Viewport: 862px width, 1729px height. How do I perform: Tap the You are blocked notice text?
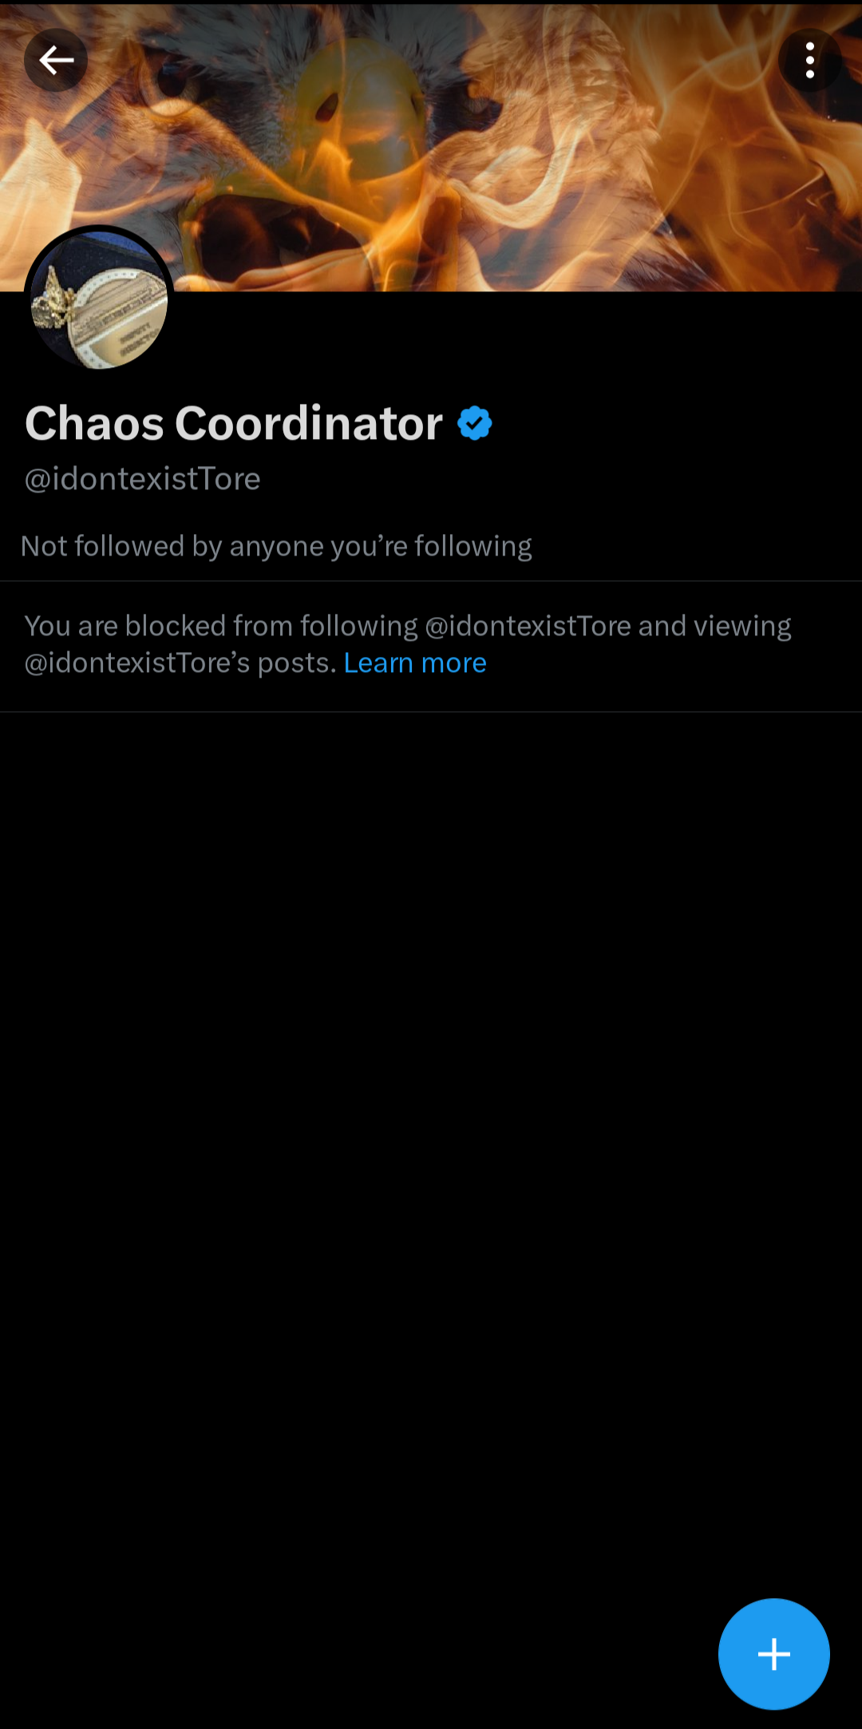click(x=408, y=644)
